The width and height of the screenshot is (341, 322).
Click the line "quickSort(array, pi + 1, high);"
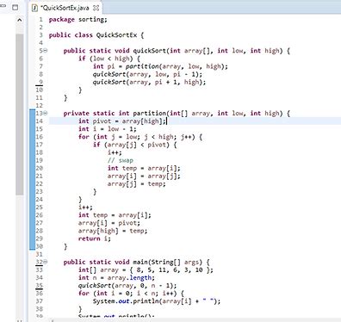[x=149, y=82]
